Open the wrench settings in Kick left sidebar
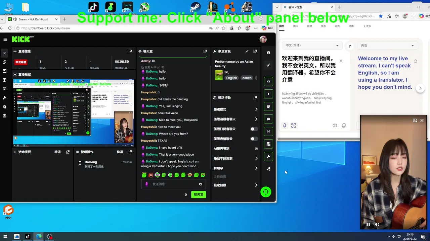 [4, 98]
